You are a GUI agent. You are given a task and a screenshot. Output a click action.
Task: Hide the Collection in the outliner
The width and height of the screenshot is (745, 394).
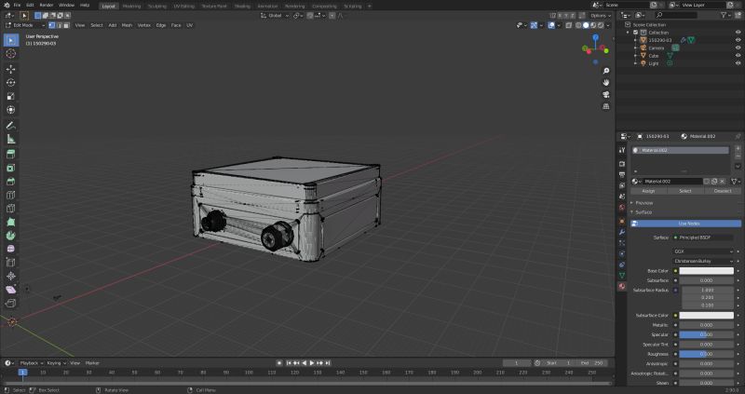(738, 33)
